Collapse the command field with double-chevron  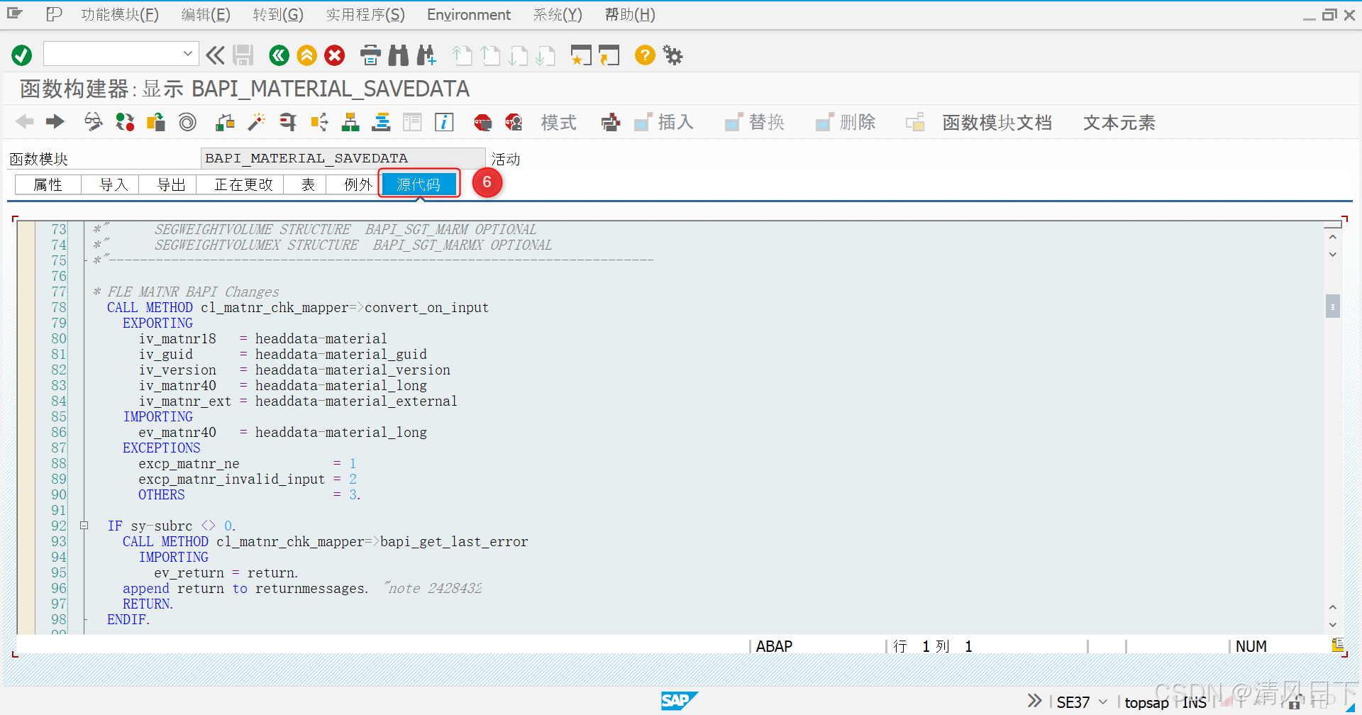coord(215,55)
